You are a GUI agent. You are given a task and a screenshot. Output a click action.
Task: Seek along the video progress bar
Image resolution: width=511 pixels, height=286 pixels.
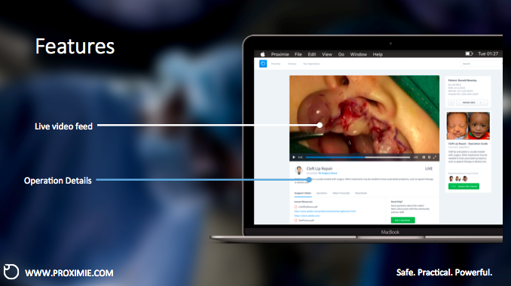(358, 157)
